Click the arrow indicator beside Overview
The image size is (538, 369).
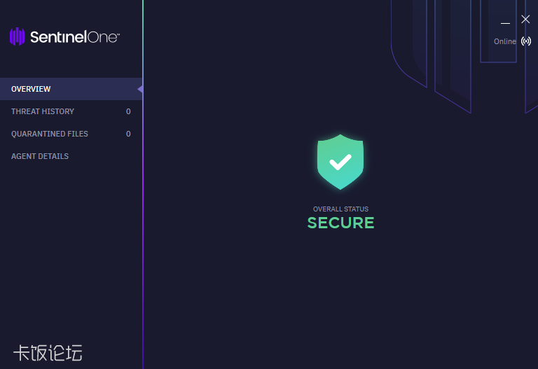coord(140,89)
